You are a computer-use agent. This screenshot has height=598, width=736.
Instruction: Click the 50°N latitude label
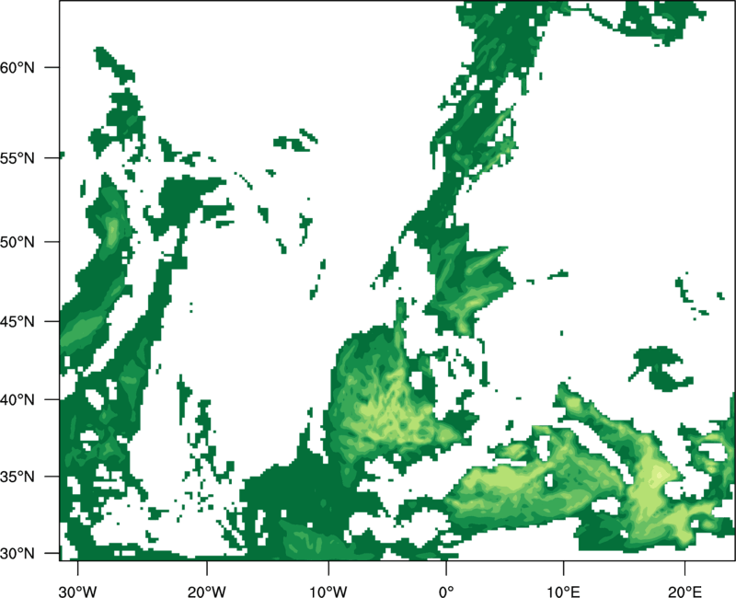point(17,242)
